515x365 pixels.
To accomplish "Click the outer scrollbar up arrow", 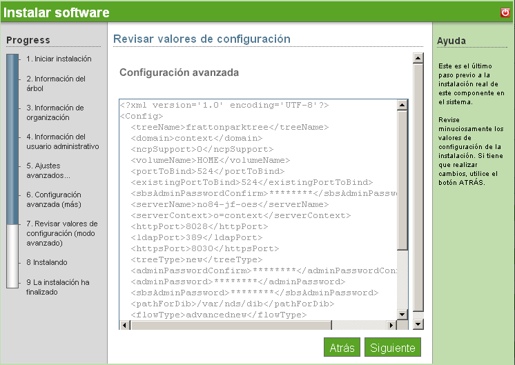I will coord(418,59).
